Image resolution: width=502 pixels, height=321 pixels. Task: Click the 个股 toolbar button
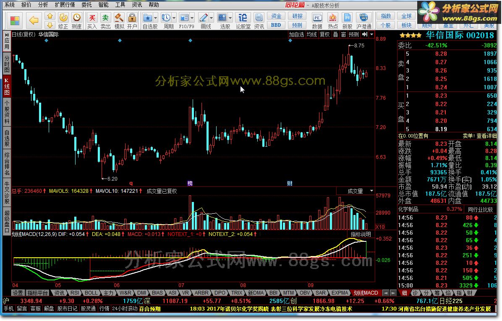tap(386, 25)
